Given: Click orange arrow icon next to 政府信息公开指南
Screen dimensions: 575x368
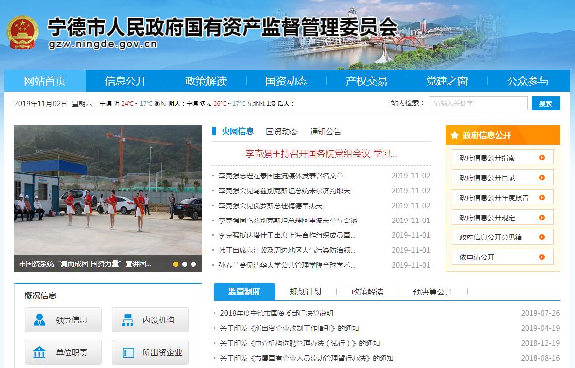Looking at the screenshot, I should click(x=542, y=158).
